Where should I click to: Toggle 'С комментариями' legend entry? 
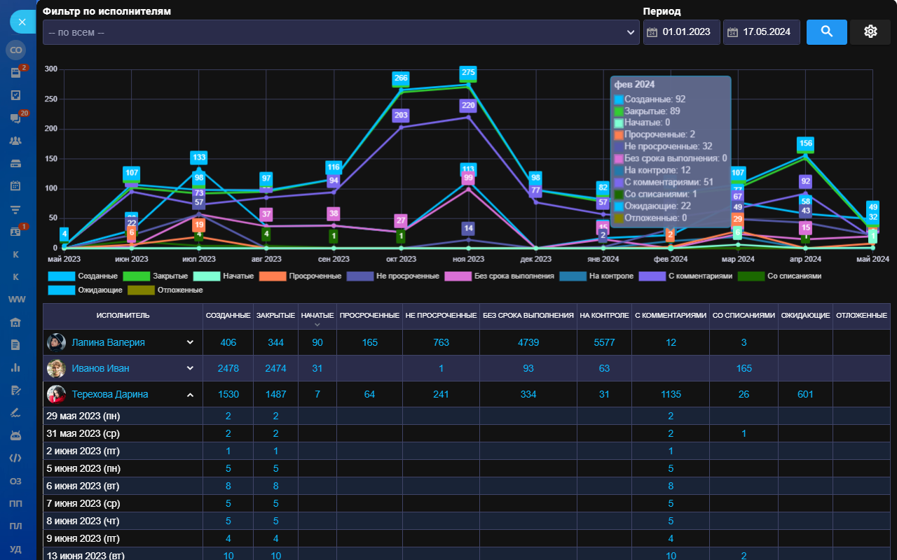(673, 276)
